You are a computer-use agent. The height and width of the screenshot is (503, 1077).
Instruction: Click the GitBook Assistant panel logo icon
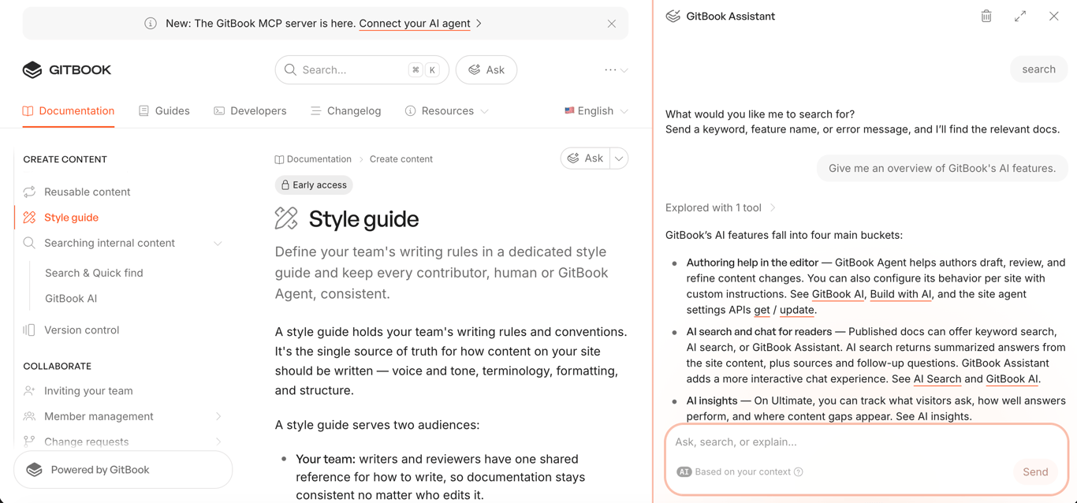[673, 16]
